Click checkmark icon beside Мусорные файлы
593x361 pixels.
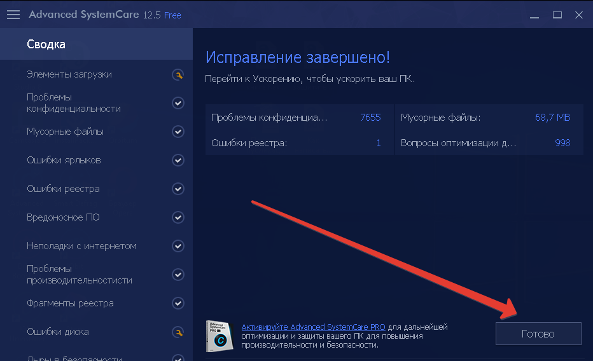(178, 132)
